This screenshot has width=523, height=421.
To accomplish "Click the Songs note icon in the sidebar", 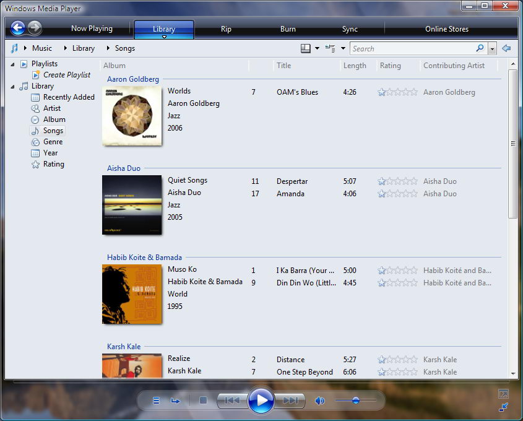I will click(x=35, y=131).
